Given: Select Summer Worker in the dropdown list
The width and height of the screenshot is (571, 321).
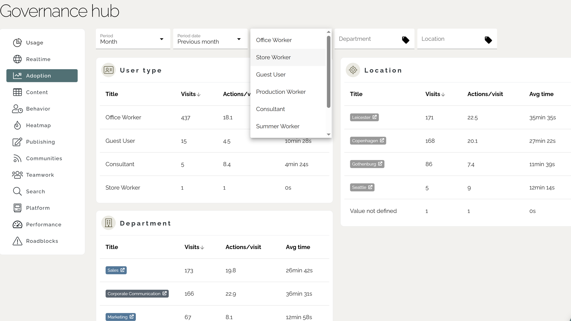Looking at the screenshot, I should [x=288, y=126].
